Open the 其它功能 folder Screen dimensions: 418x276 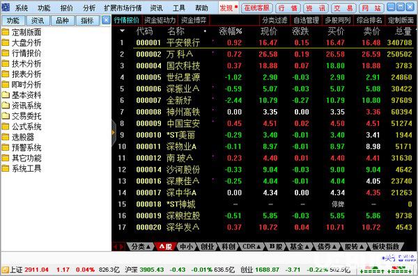click(22, 158)
